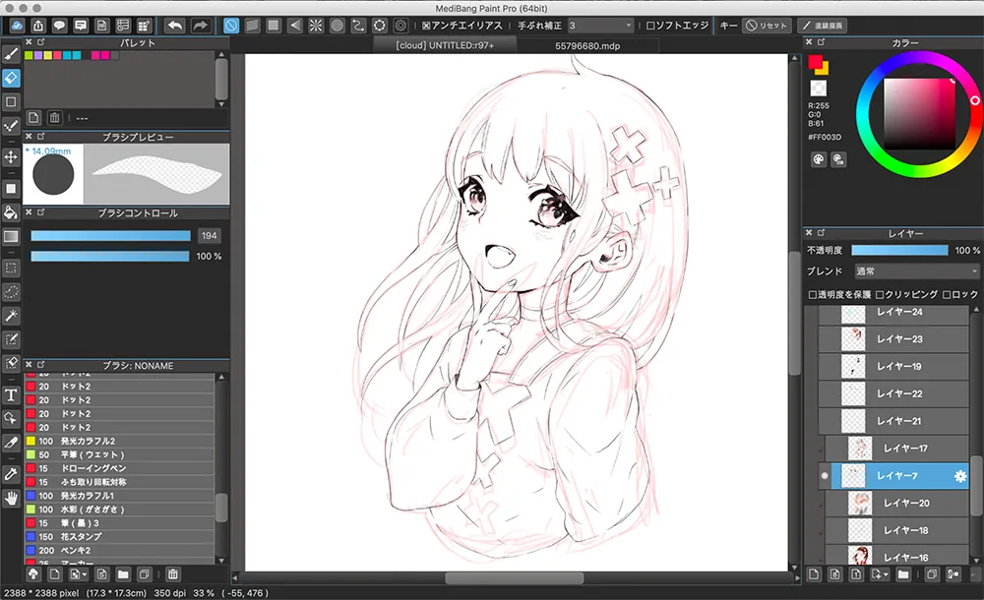Select the Move tool
This screenshot has width=984, height=600.
pos(11,156)
